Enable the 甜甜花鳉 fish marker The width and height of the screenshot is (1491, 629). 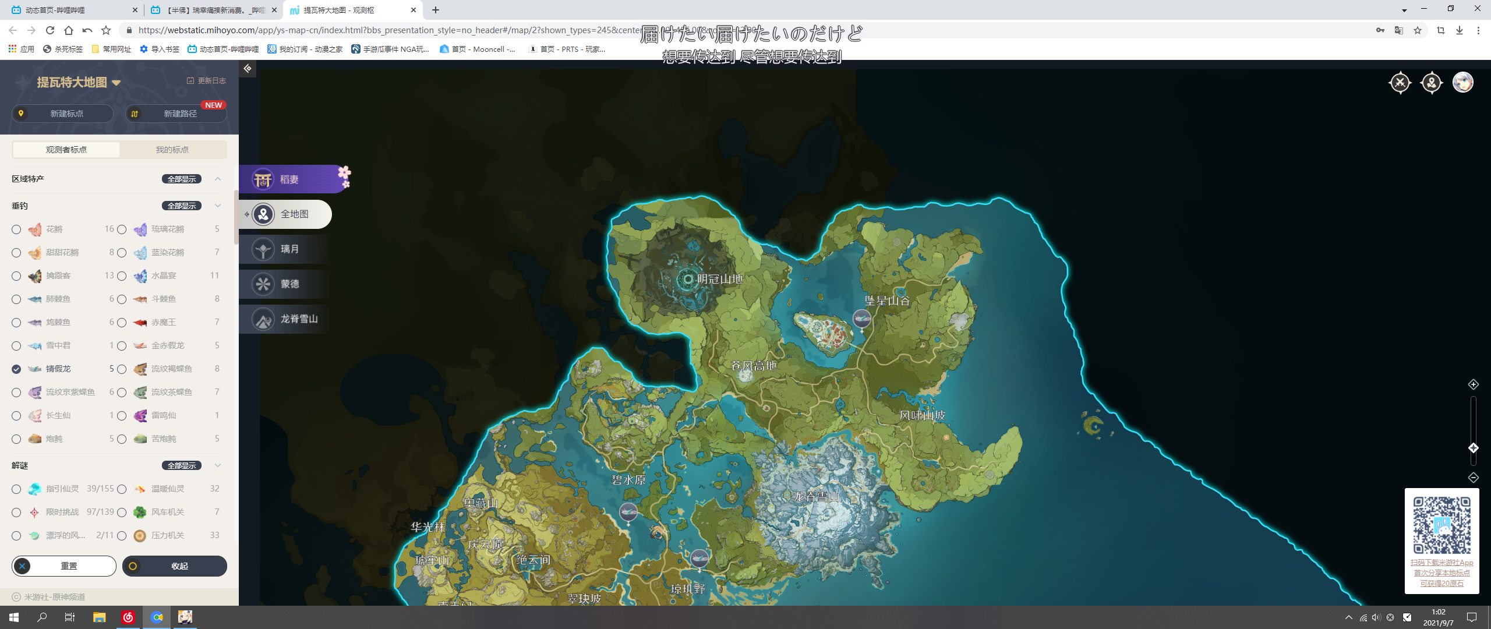tap(16, 253)
